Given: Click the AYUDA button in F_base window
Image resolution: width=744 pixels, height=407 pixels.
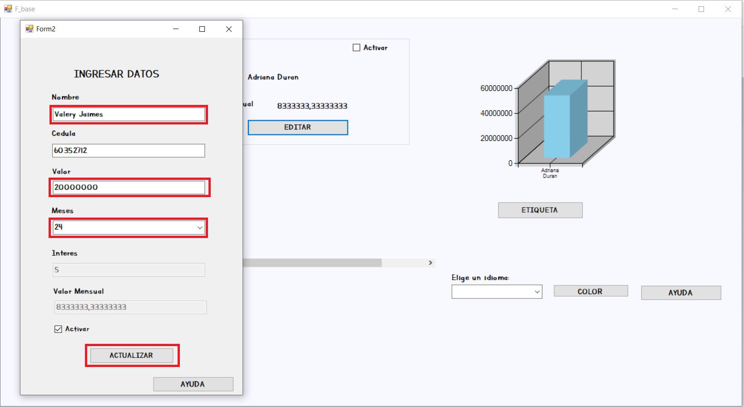Looking at the screenshot, I should point(681,293).
